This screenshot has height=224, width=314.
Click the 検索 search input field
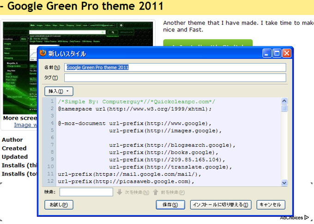(x=86, y=192)
